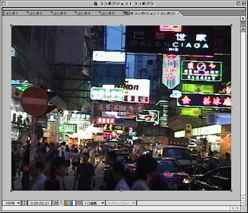This screenshot has width=248, height=213.
Task: Click the comp icon left of the active tab title
Action: (x=127, y=13)
